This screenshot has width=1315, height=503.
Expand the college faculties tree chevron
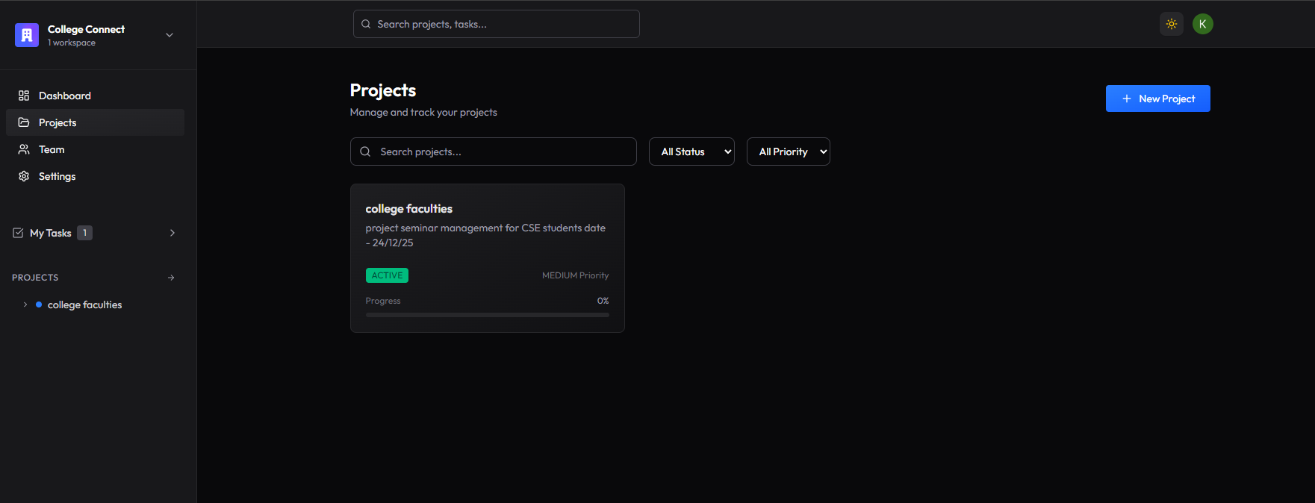pyautogui.click(x=25, y=304)
